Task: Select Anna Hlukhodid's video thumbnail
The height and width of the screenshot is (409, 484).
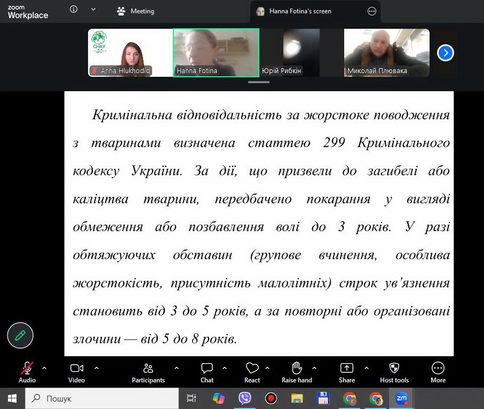Action: point(130,53)
